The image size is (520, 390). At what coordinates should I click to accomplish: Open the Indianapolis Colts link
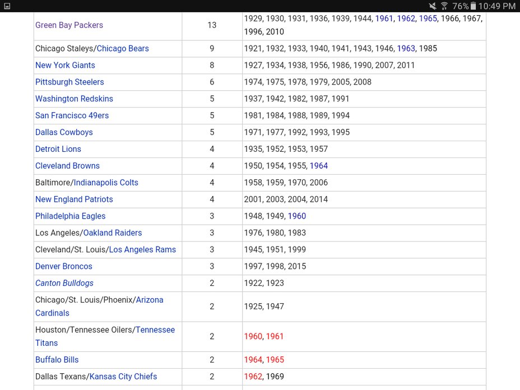(x=106, y=183)
